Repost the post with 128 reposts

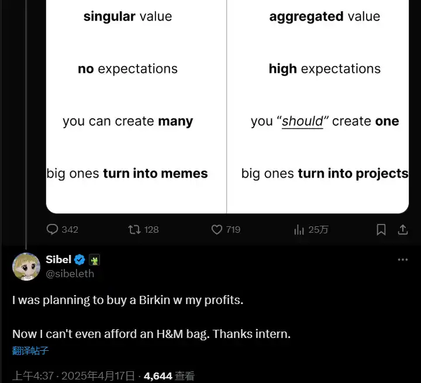pyautogui.click(x=134, y=230)
